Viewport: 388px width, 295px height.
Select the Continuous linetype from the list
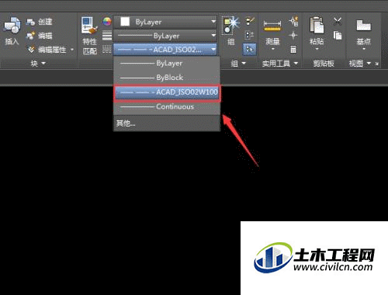(x=167, y=106)
